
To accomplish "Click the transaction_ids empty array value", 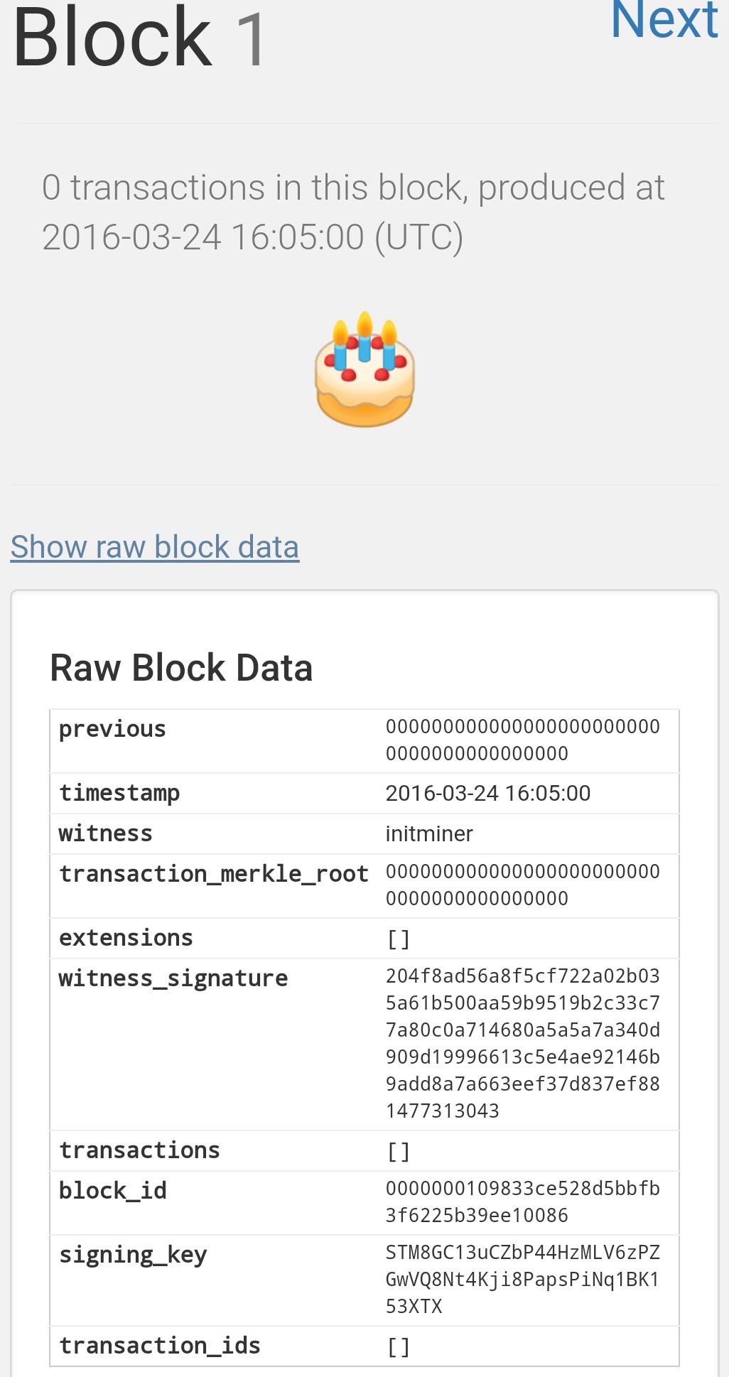I will [x=399, y=1346].
